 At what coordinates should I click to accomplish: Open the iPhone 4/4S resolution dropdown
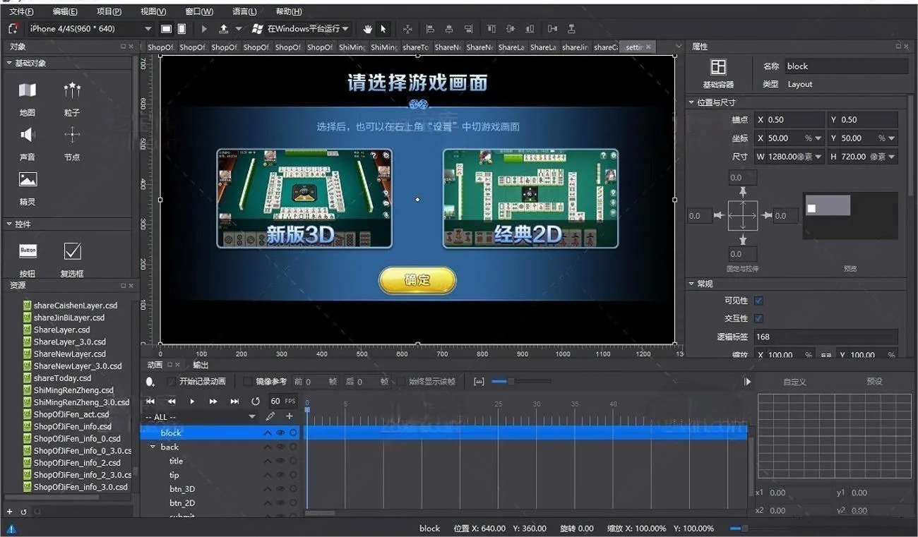(x=90, y=29)
